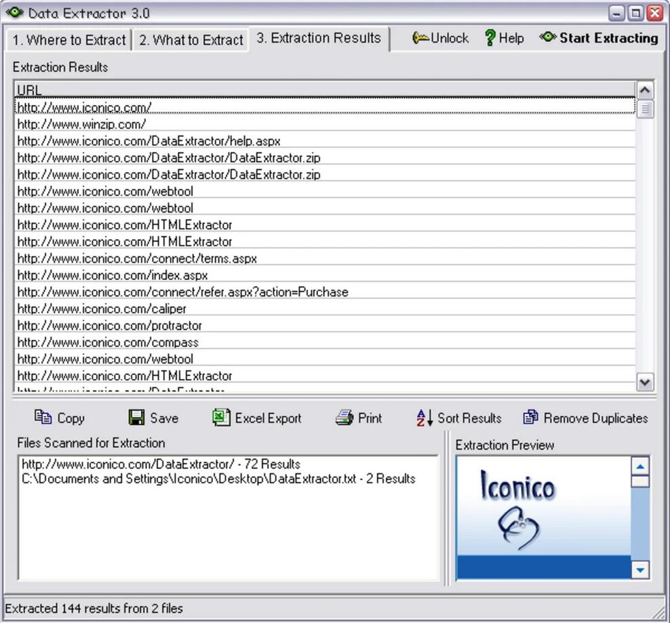Select the 3. Extraction Results tab

tap(319, 38)
